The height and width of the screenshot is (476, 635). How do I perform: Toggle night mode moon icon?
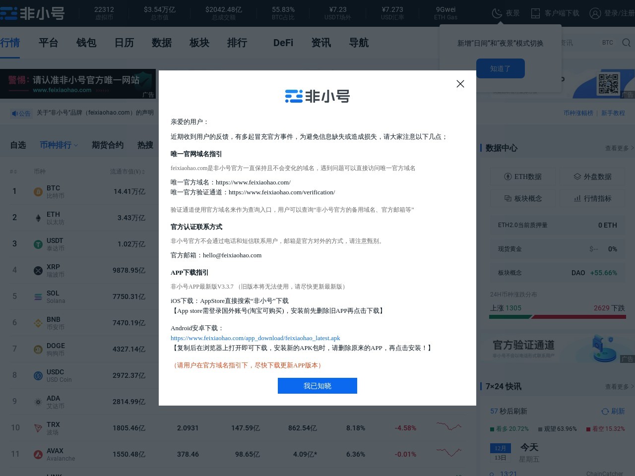click(497, 13)
